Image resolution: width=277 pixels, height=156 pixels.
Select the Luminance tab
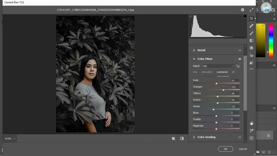pos(222,72)
